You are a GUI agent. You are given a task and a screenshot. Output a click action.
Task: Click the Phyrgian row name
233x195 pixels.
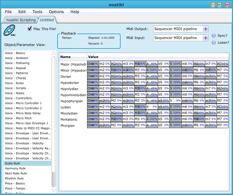tap(68, 126)
